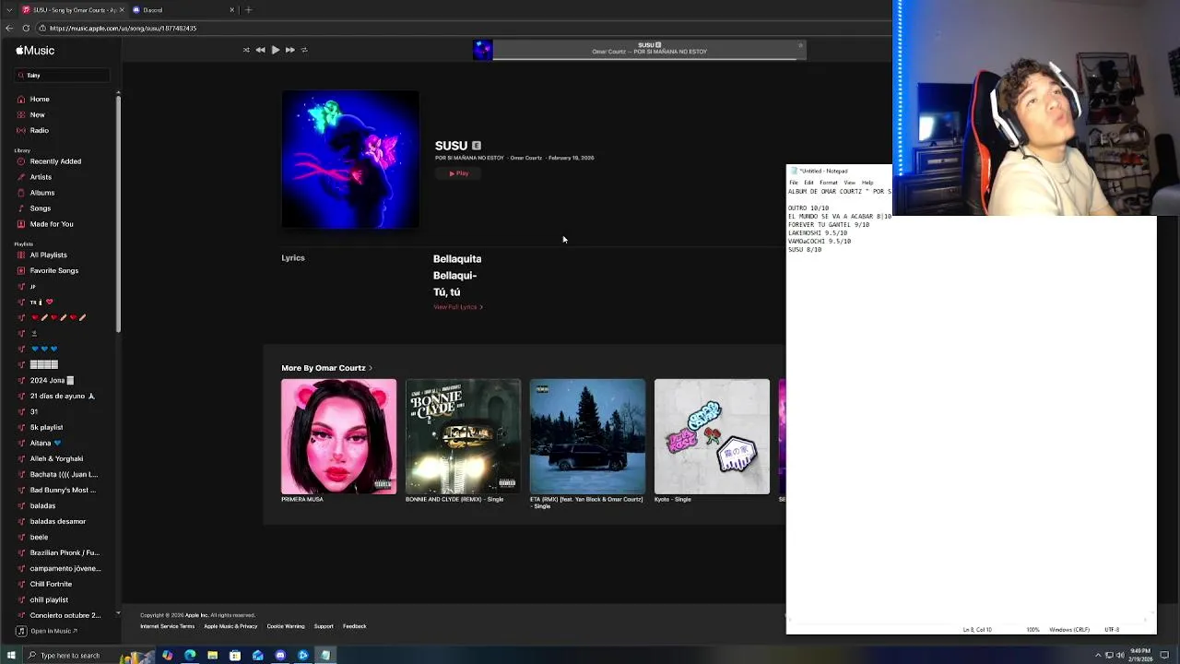Open the Omar Courtz artist link under the title
Screen dimensions: 1180x664
[525, 158]
